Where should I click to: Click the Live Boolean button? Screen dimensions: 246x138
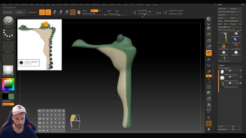[32, 12]
